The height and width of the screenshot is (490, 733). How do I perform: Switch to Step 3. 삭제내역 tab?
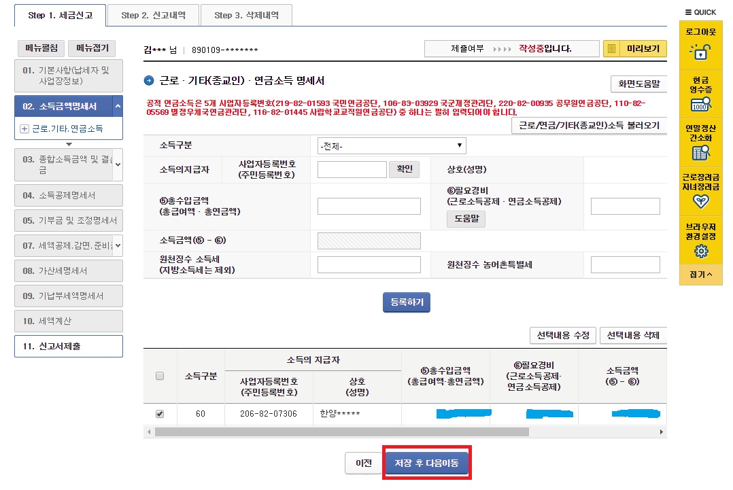[246, 16]
